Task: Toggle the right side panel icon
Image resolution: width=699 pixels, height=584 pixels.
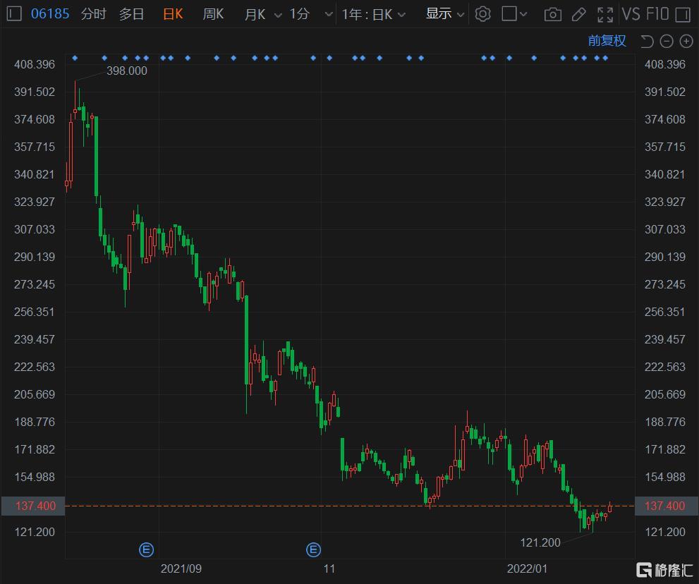Action: point(682,14)
